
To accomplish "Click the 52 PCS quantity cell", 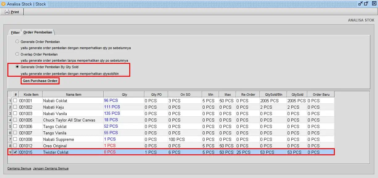I will coord(124,126).
